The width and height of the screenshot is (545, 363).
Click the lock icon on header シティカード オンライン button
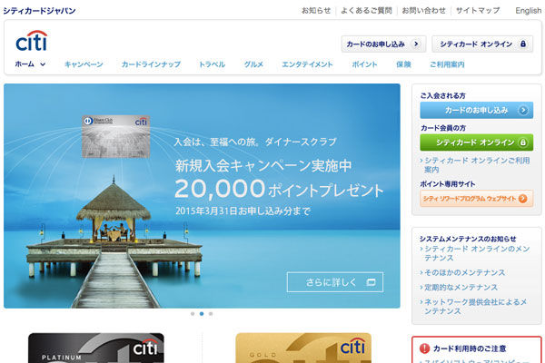click(523, 44)
